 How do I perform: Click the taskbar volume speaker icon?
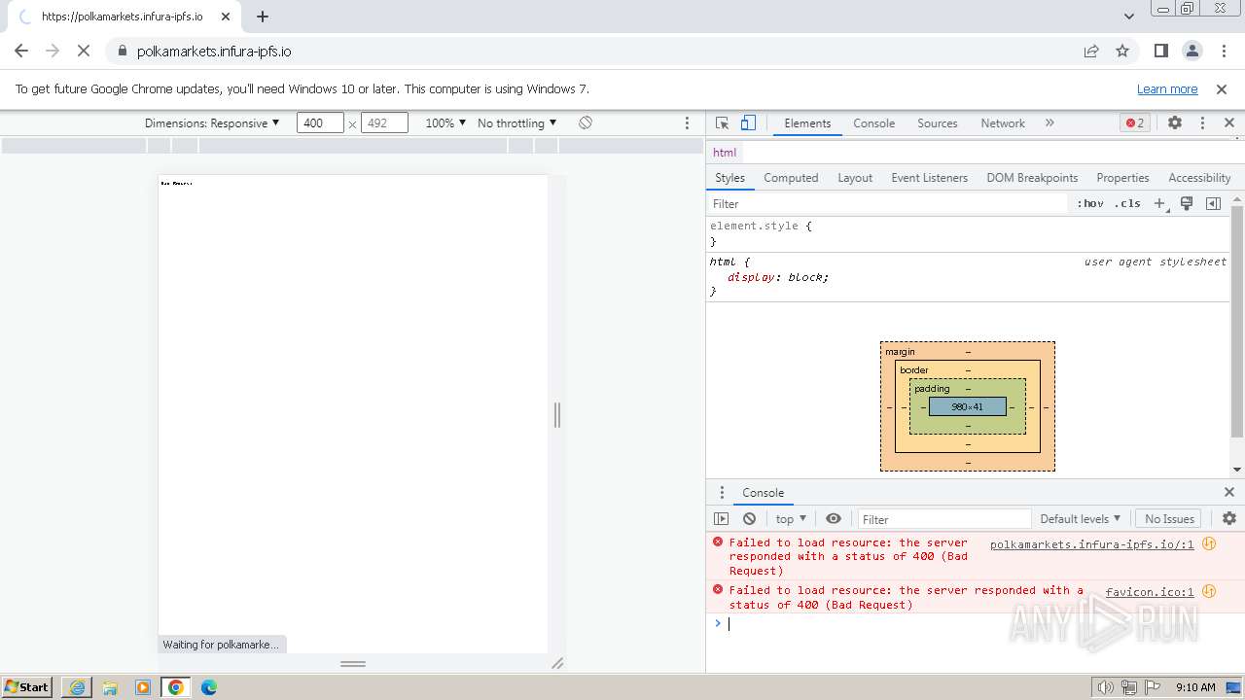1106,687
